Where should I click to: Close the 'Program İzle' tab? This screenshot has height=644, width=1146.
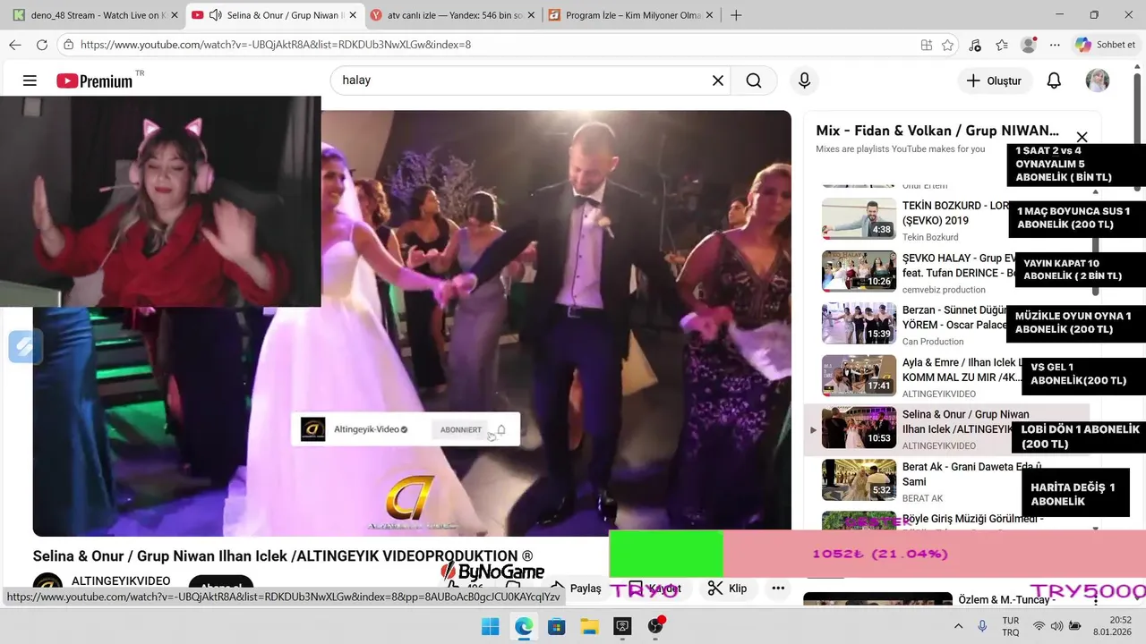coord(710,15)
